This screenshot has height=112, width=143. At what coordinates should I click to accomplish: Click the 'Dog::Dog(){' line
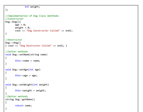click(13, 22)
